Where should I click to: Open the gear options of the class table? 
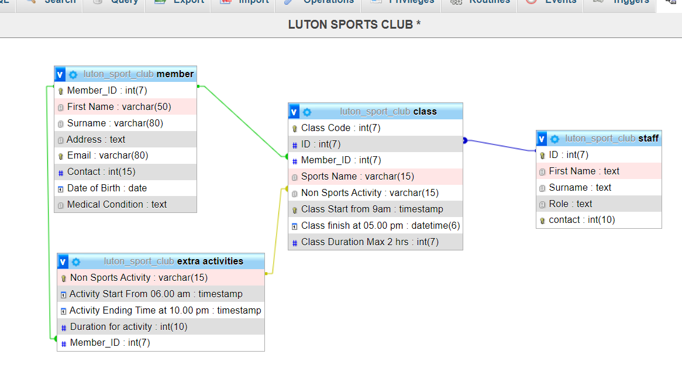(x=307, y=112)
